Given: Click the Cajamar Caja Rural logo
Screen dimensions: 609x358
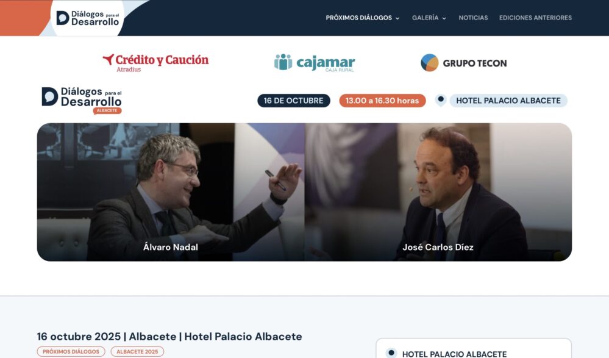Looking at the screenshot, I should click(x=315, y=63).
